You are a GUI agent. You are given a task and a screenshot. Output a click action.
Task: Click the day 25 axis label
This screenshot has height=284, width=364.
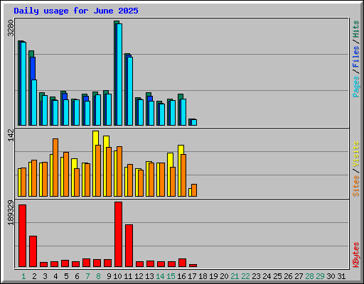tap(277, 276)
